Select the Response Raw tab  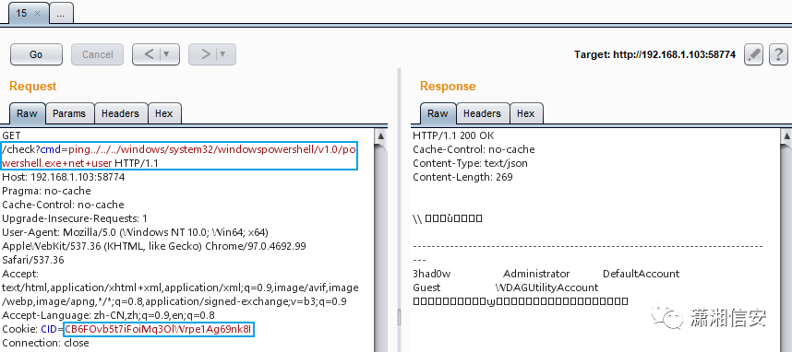point(438,113)
